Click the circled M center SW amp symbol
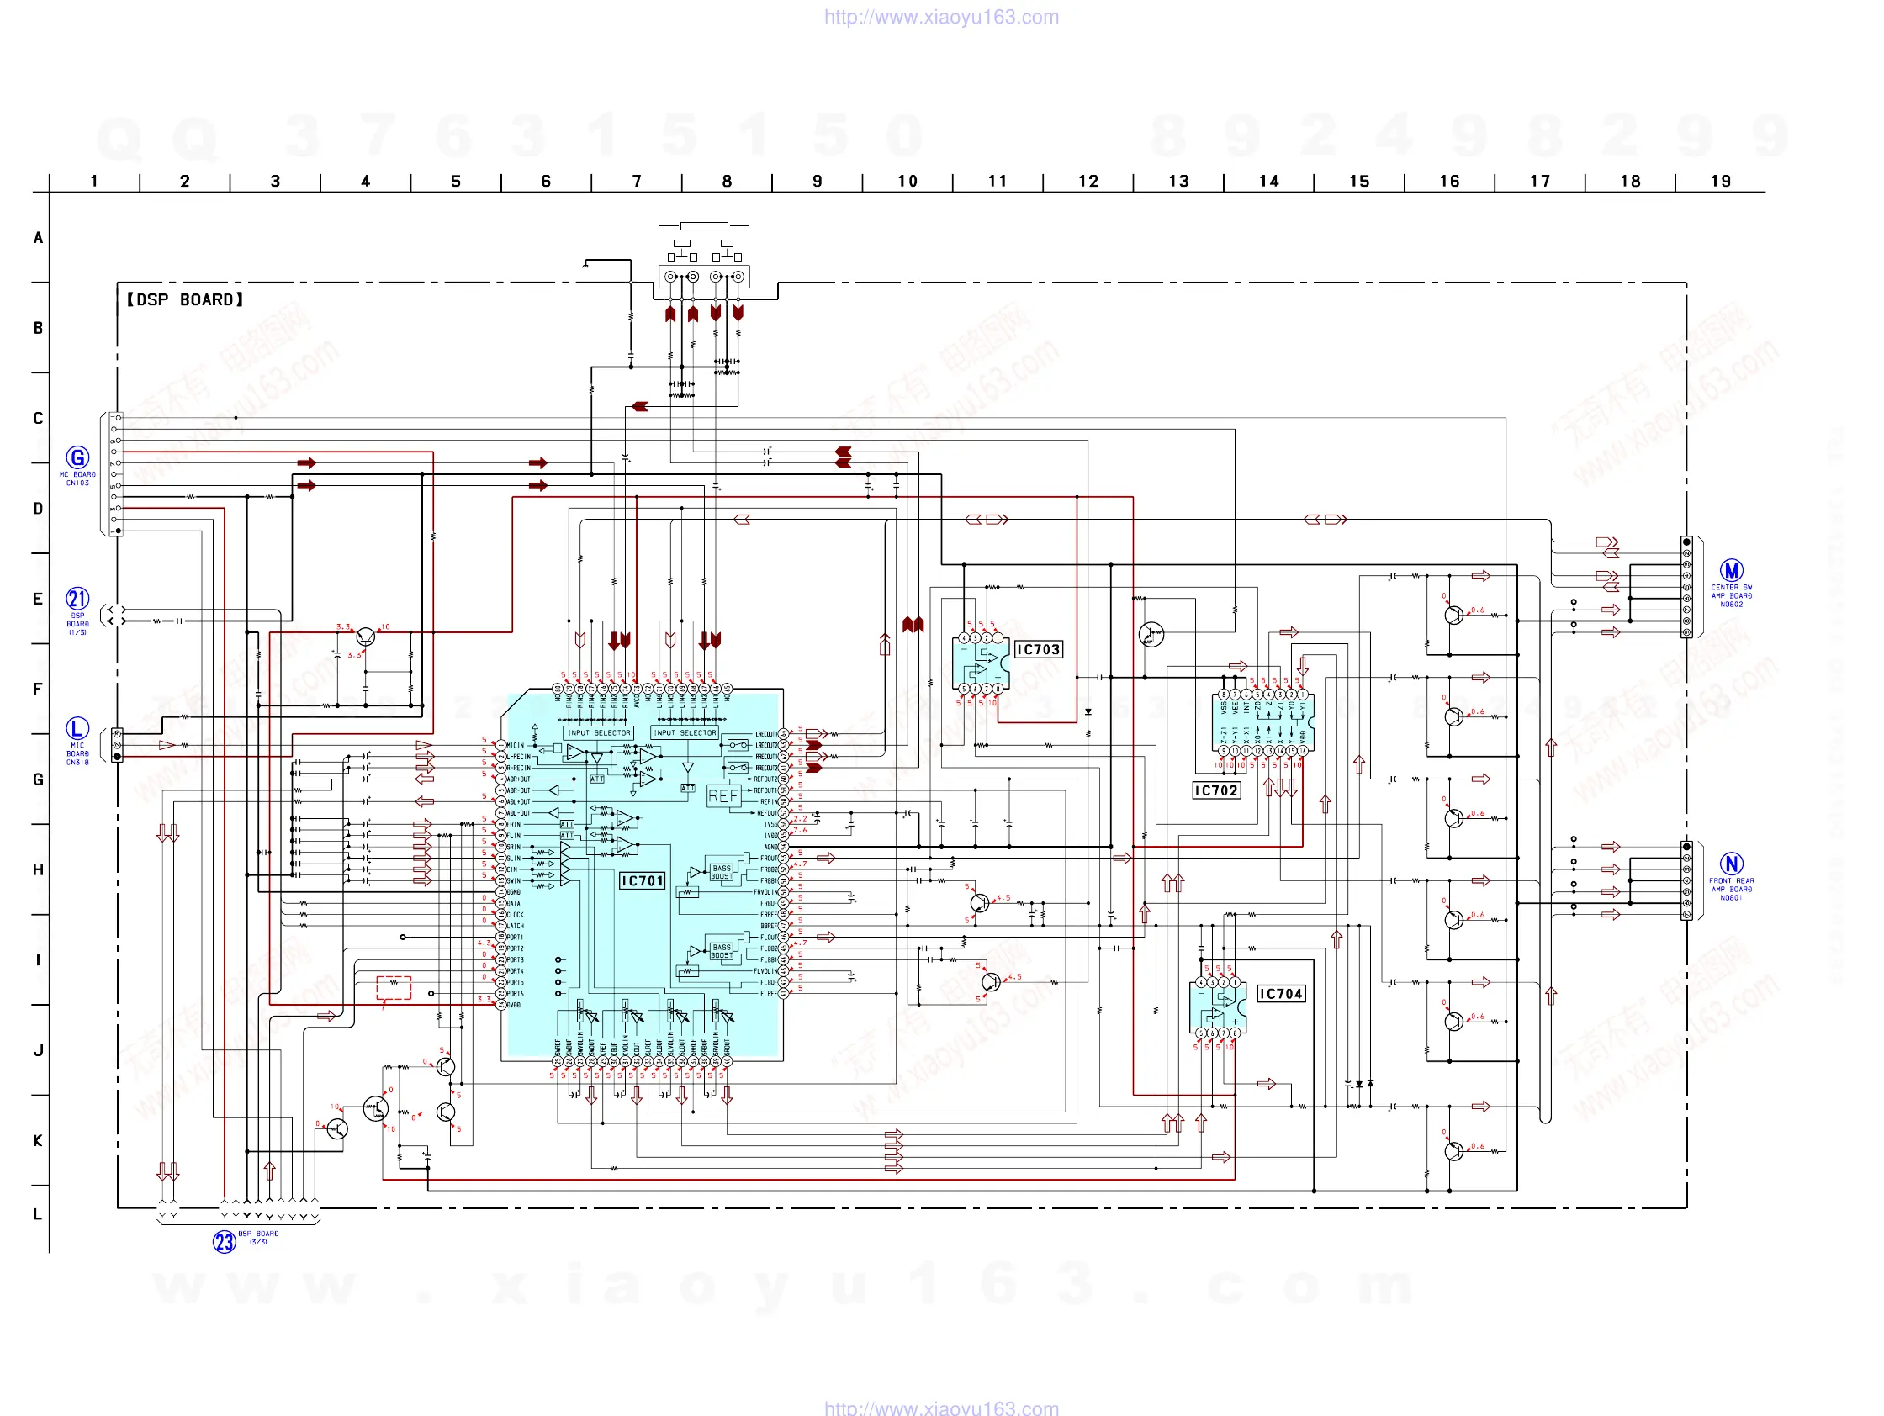 click(1731, 570)
